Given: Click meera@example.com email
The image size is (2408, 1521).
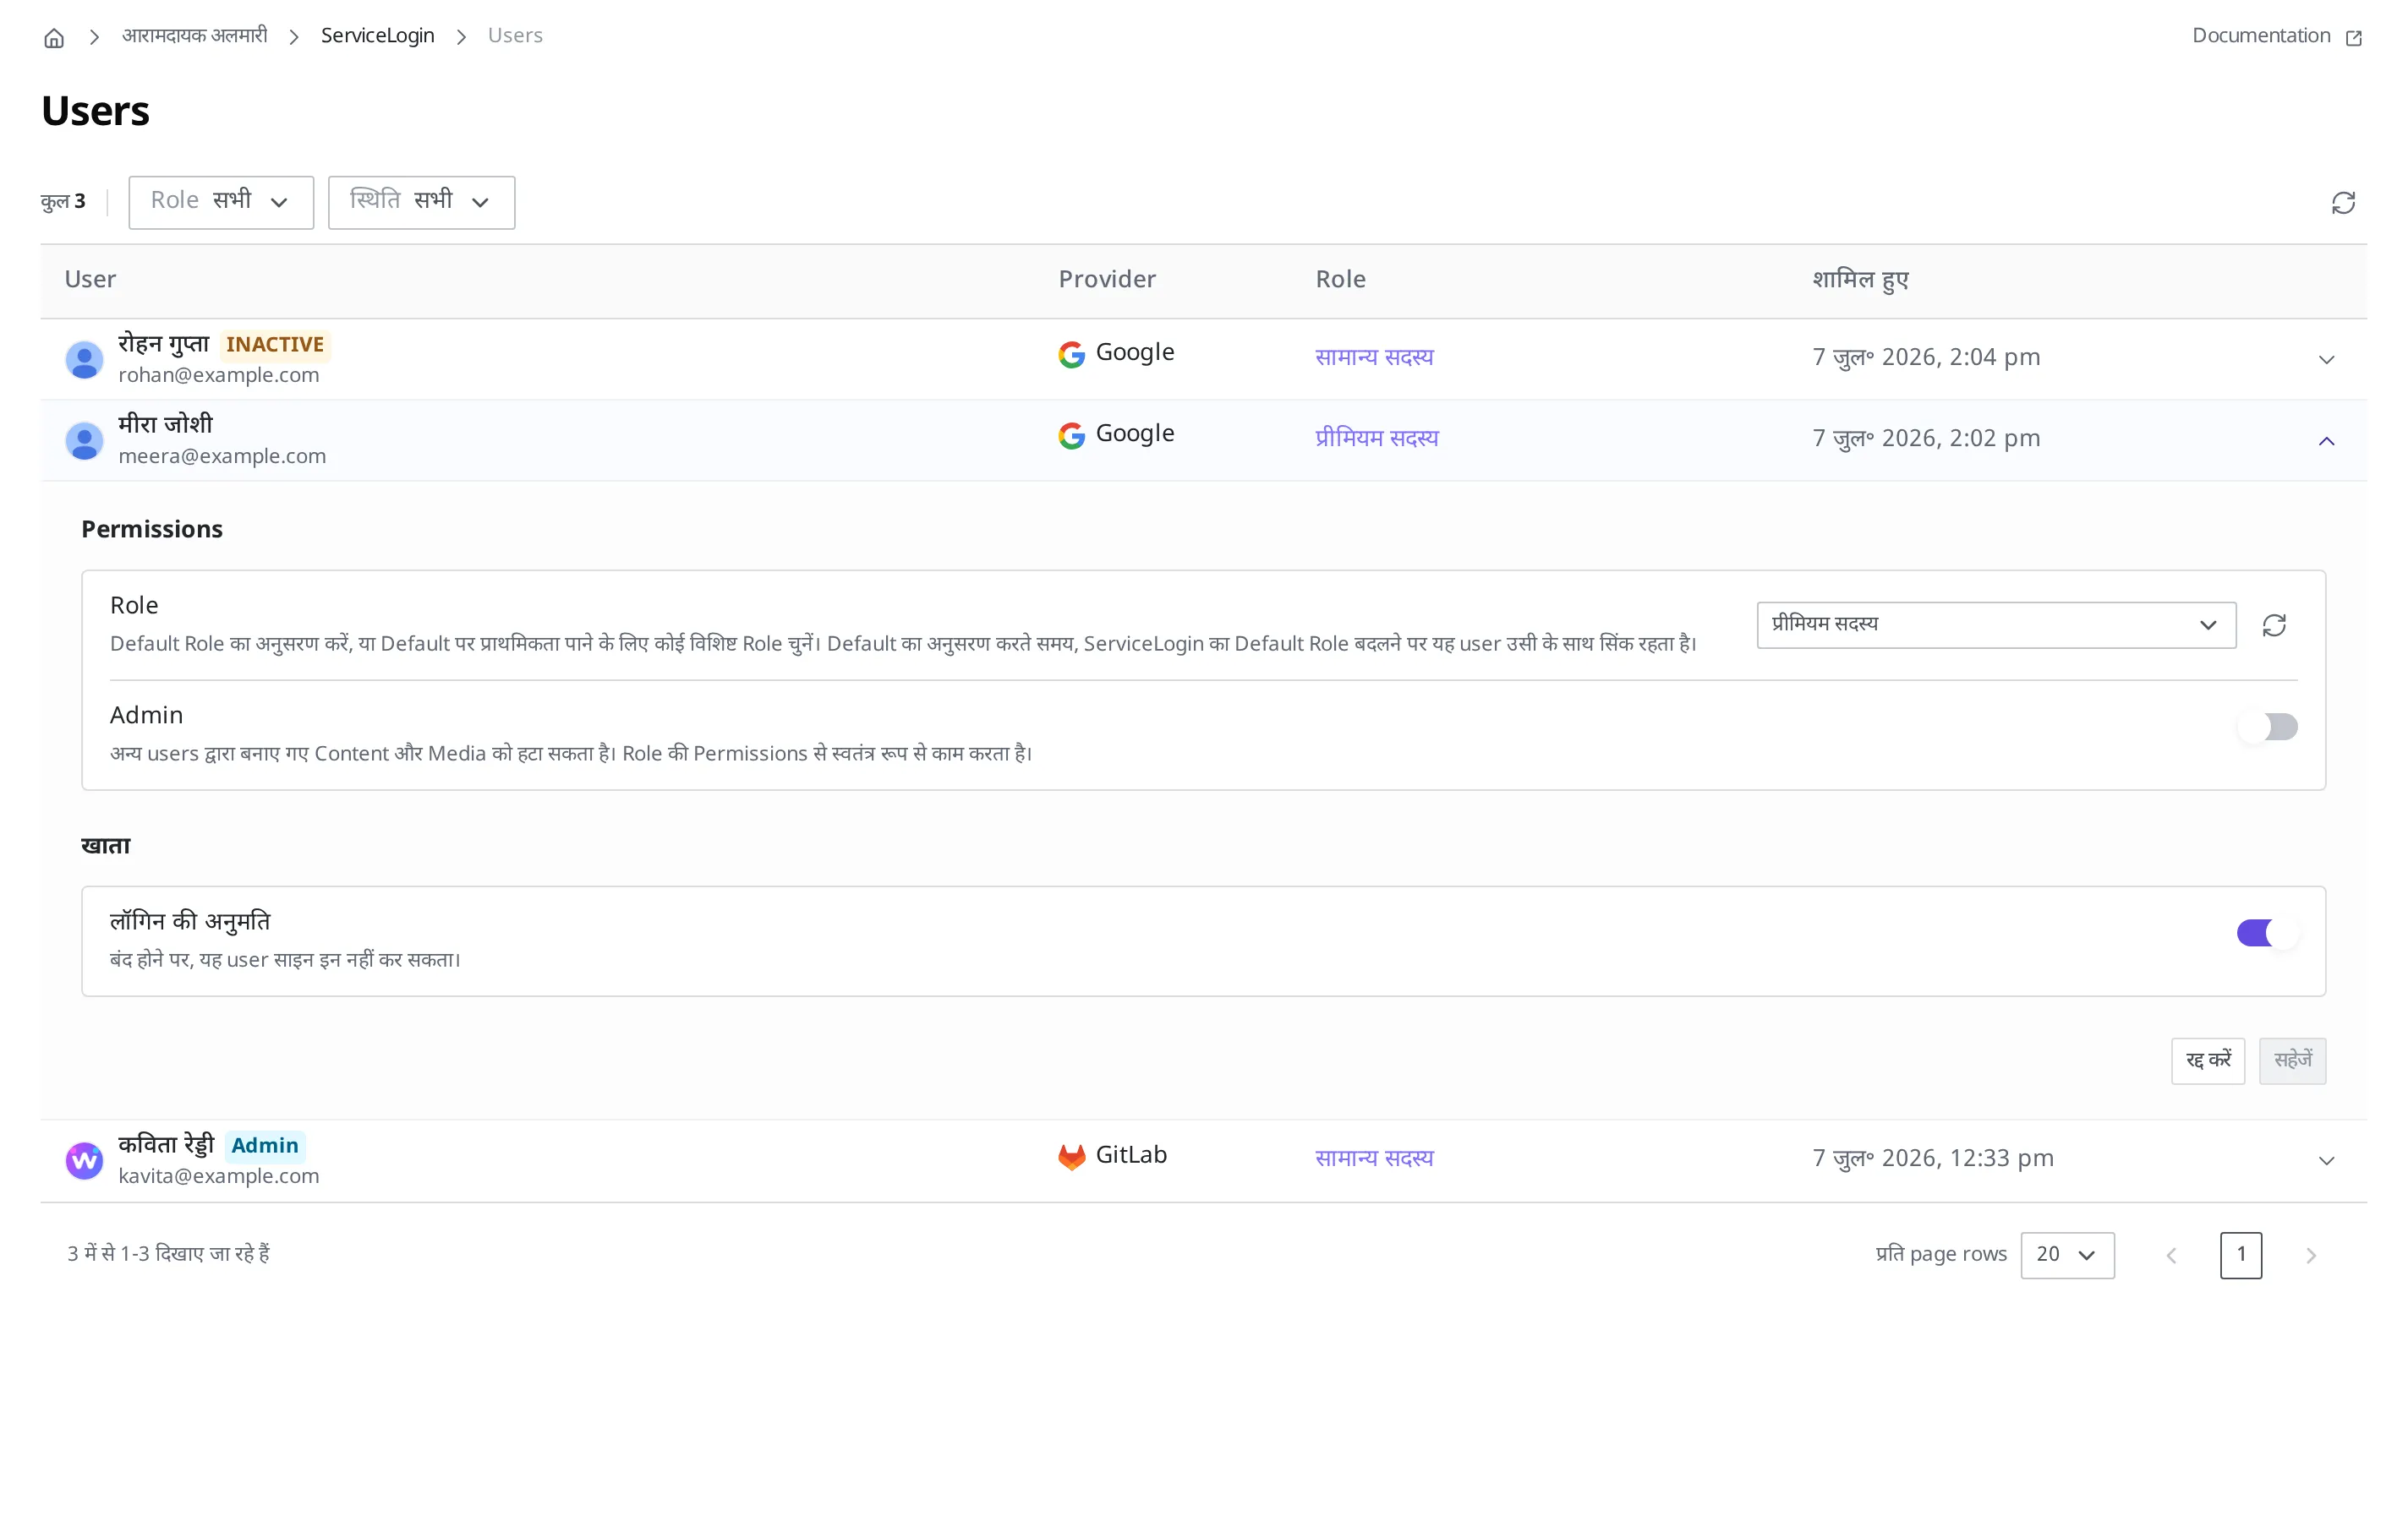Looking at the screenshot, I should pyautogui.click(x=222, y=455).
